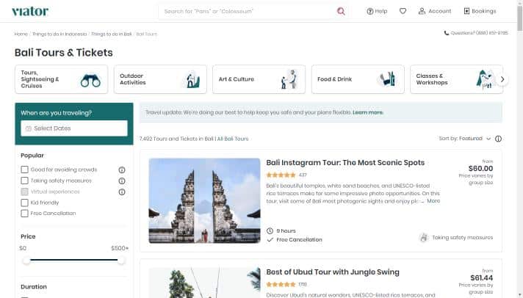
Task: Open Things to do in Bali breadcrumb
Action: (112, 34)
